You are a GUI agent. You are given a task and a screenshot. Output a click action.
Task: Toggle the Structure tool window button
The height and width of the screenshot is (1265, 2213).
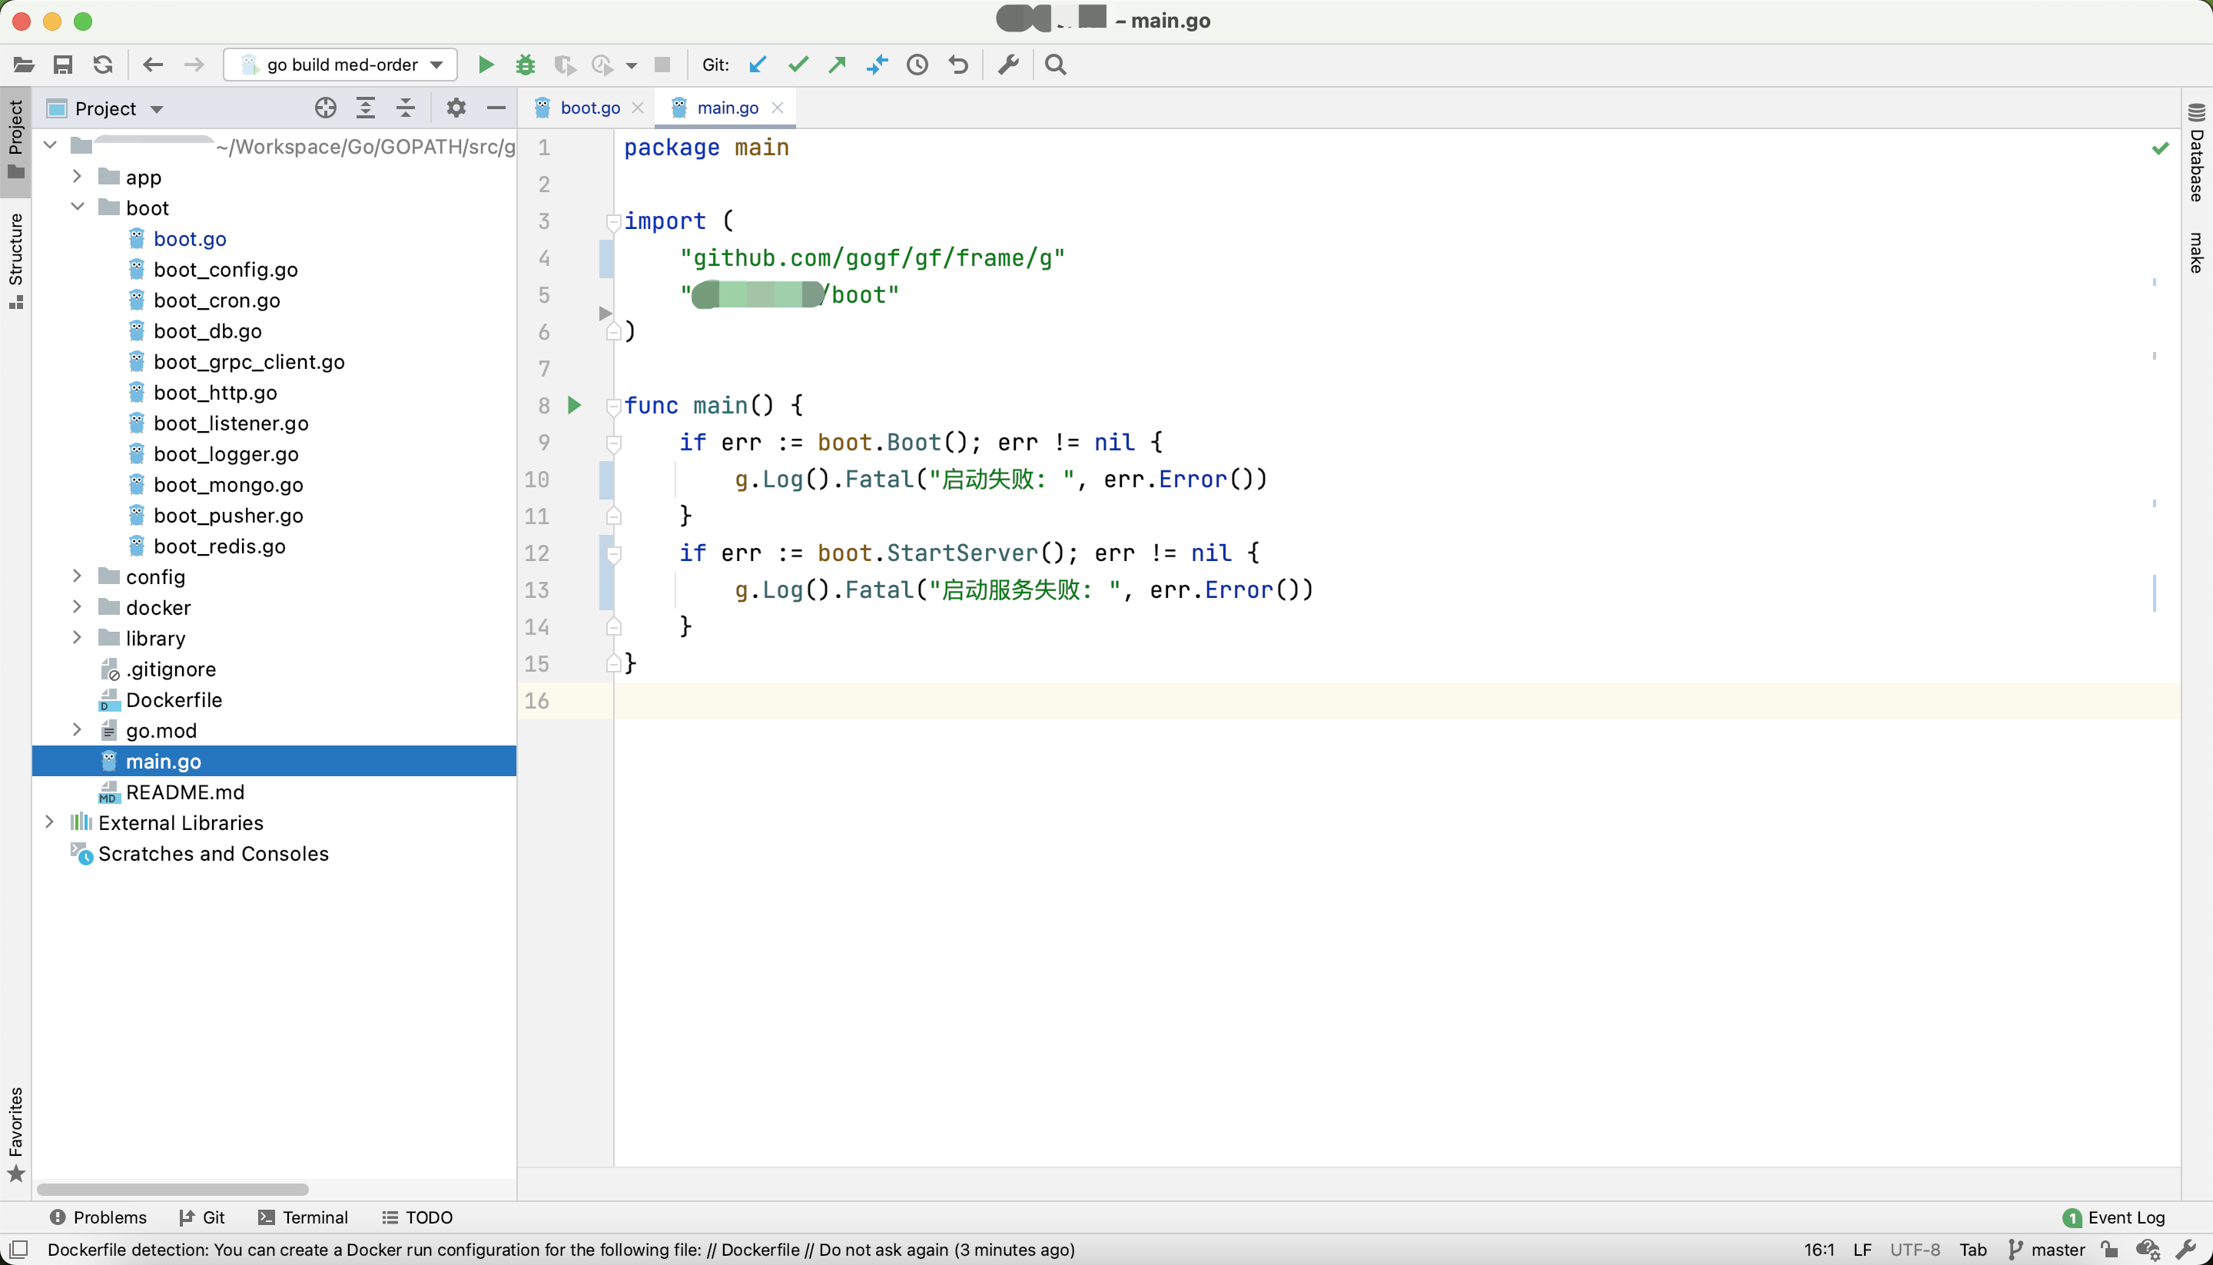pos(15,261)
